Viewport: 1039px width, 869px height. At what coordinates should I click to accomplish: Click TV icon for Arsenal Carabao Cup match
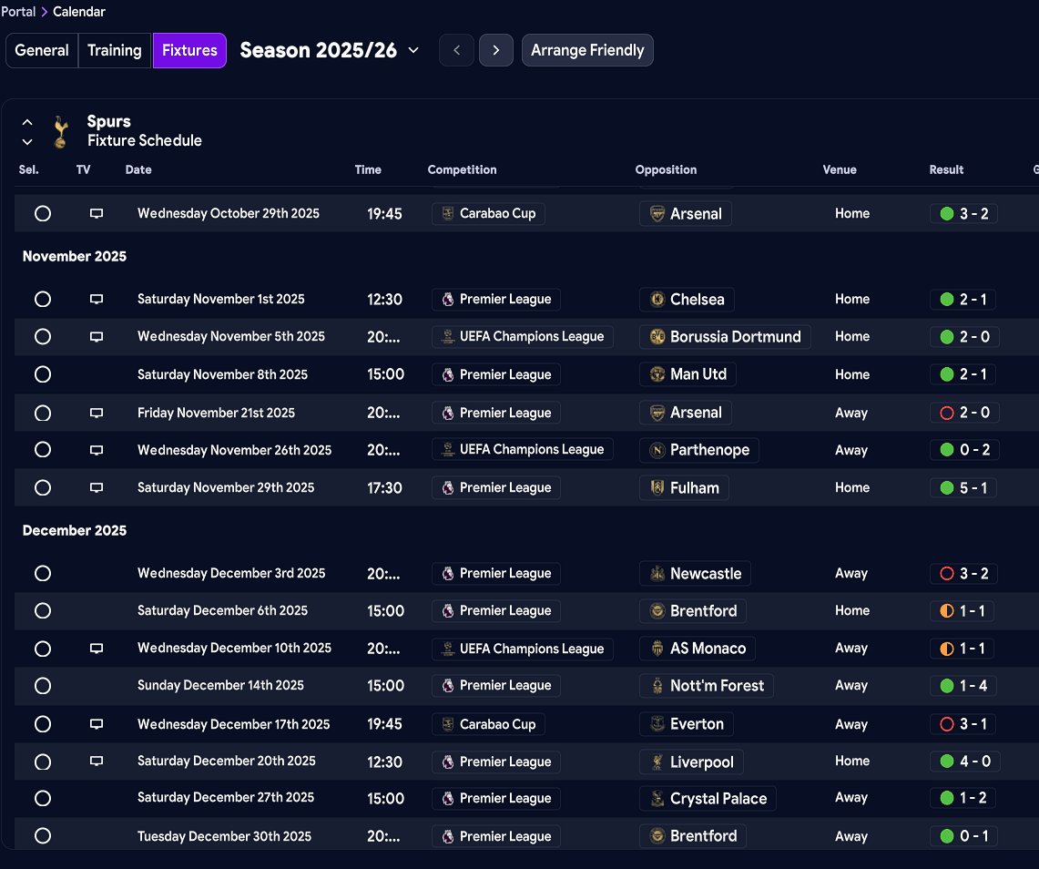coord(97,213)
